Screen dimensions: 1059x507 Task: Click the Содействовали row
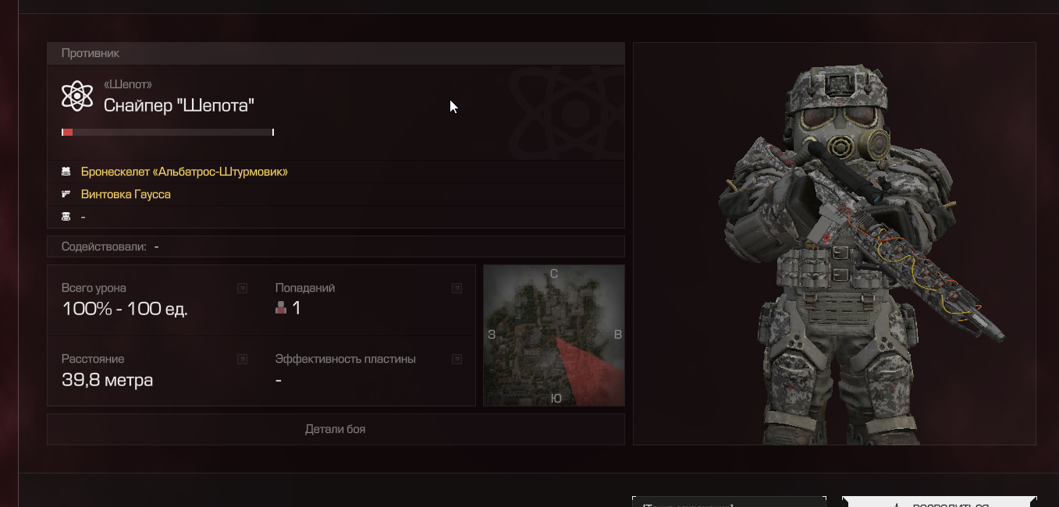(336, 246)
